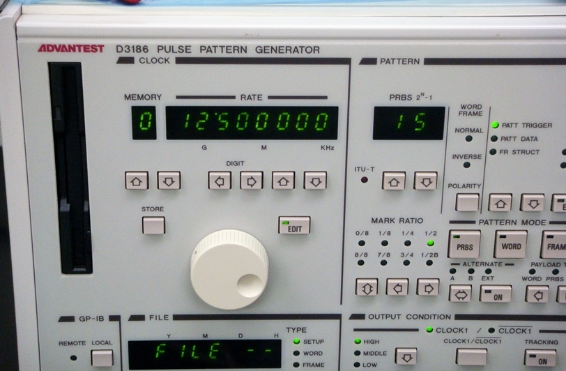Point at the PATT DATA indicator LED
566x371 pixels.
494,139
